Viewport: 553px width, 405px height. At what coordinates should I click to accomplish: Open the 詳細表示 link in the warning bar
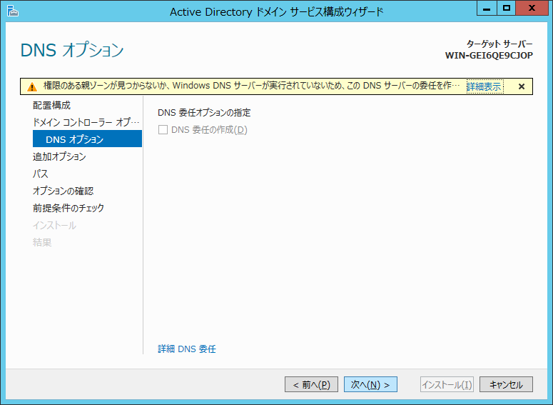484,86
